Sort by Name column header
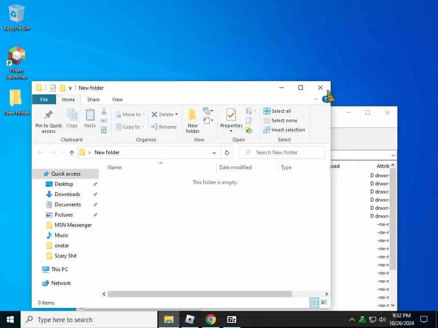 point(160,167)
